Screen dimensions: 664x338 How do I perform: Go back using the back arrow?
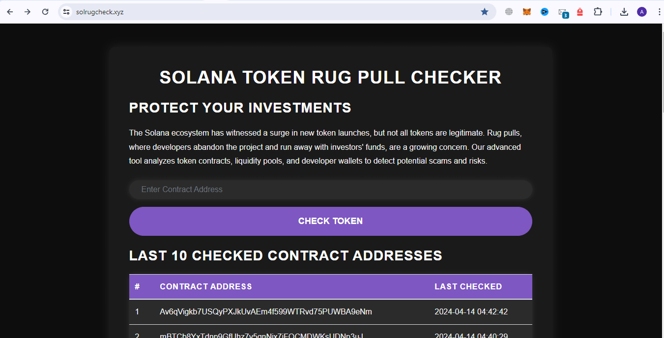click(x=10, y=11)
